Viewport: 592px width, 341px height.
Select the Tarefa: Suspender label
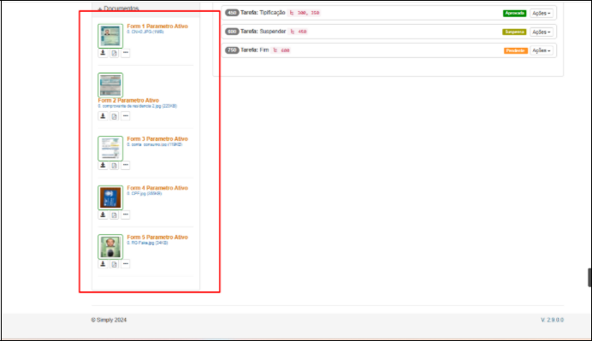[x=263, y=32]
